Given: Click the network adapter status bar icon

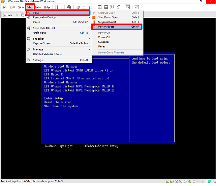Looking at the screenshot, I should point(181,181).
